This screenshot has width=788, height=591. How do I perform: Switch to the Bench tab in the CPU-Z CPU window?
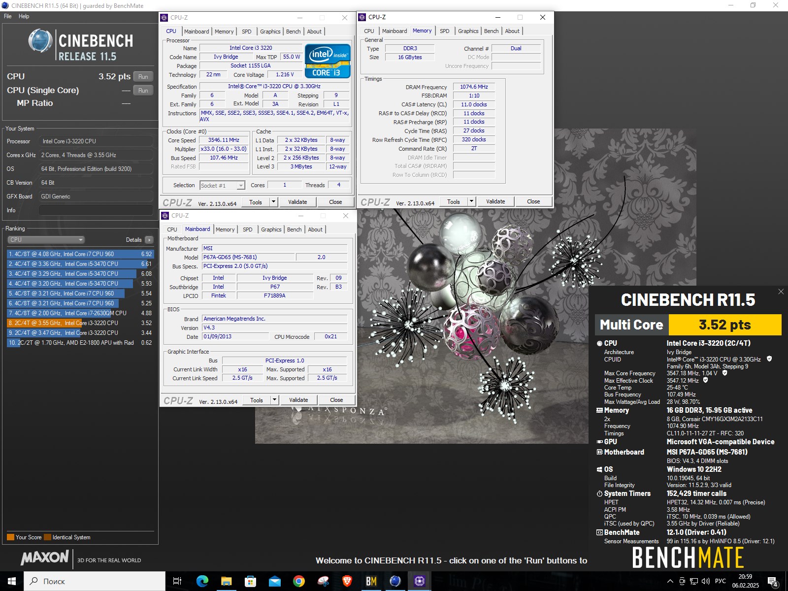coord(294,32)
